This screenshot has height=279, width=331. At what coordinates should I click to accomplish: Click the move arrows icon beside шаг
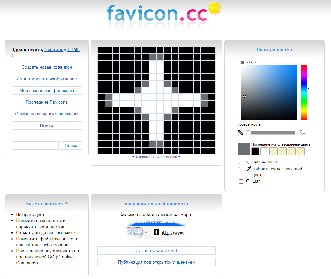(x=248, y=181)
